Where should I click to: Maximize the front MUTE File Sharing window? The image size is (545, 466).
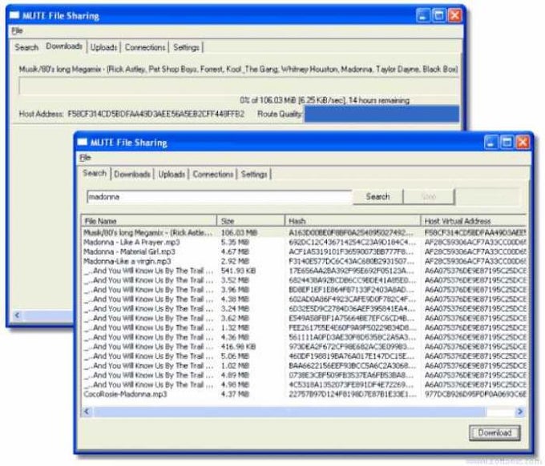[507, 142]
